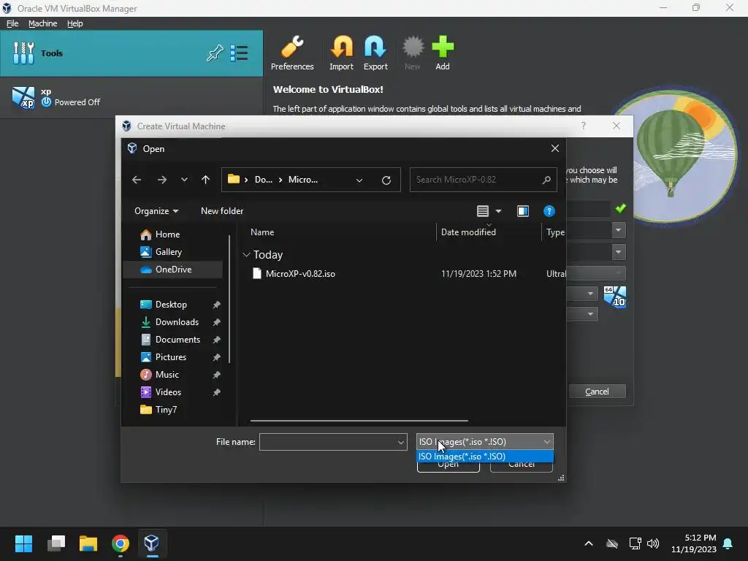748x561 pixels.
Task: Toggle the preview pane
Action: click(x=523, y=211)
